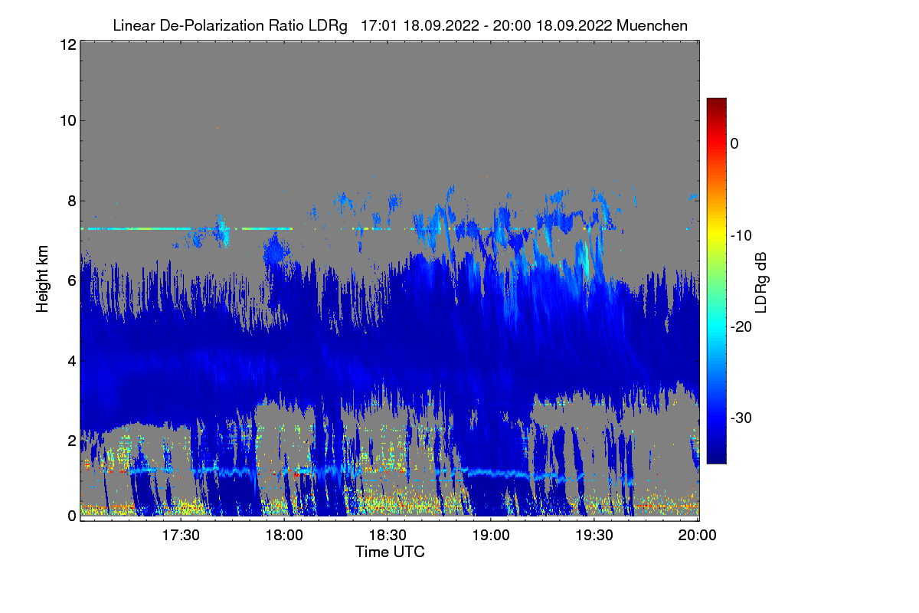Screen dimensions: 919x613
Task: Click the '12' height tick label
Action: coord(67,45)
